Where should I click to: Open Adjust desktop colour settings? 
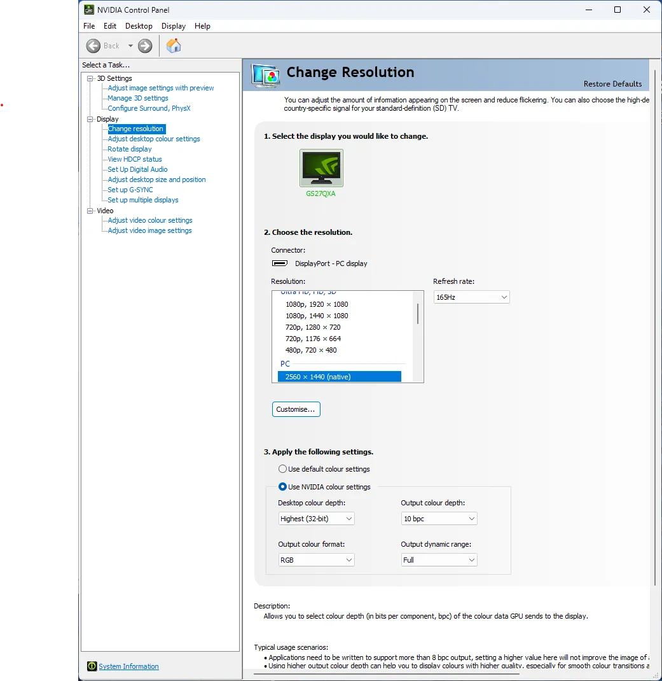(x=154, y=139)
